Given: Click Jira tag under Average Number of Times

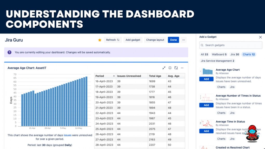Looking at the screenshot, I should [x=232, y=113].
